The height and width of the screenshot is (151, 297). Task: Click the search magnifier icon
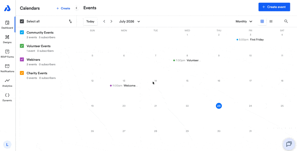pyautogui.click(x=286, y=21)
